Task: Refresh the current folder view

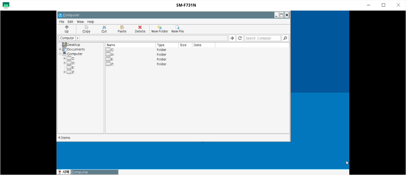Action: pyautogui.click(x=240, y=38)
